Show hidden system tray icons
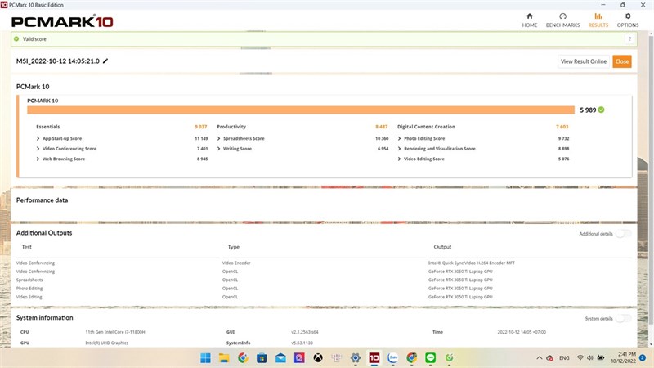This screenshot has width=654, height=368. click(x=539, y=357)
